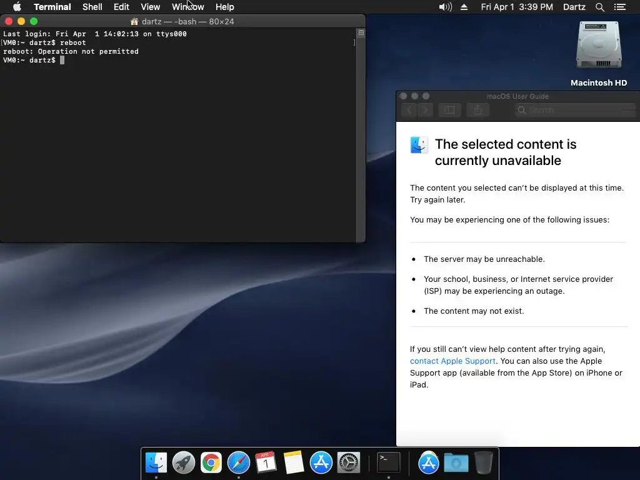Open Calendar from the Dock

point(266,462)
